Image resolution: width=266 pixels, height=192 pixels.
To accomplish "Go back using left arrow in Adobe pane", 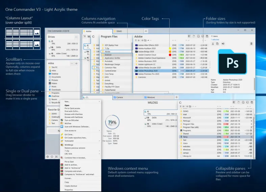I will (139, 40).
